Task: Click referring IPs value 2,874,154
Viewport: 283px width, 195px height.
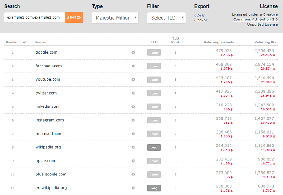Action: 264,64
